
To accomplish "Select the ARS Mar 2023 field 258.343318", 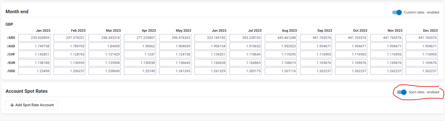I will tap(105, 38).
